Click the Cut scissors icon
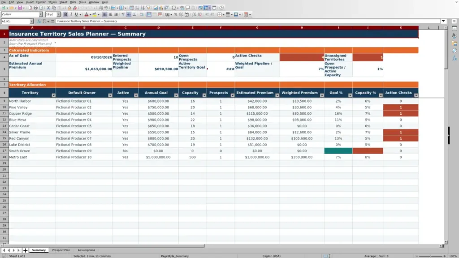 [48, 8]
